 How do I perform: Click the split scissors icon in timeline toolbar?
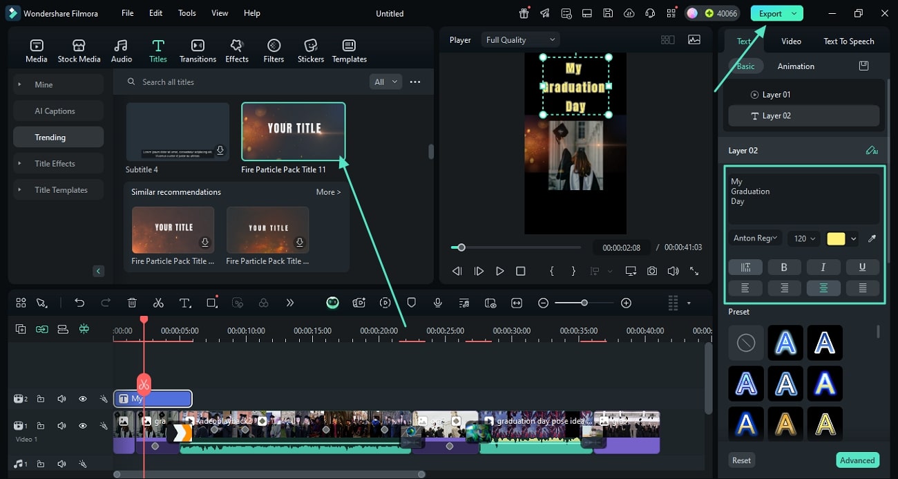[158, 303]
